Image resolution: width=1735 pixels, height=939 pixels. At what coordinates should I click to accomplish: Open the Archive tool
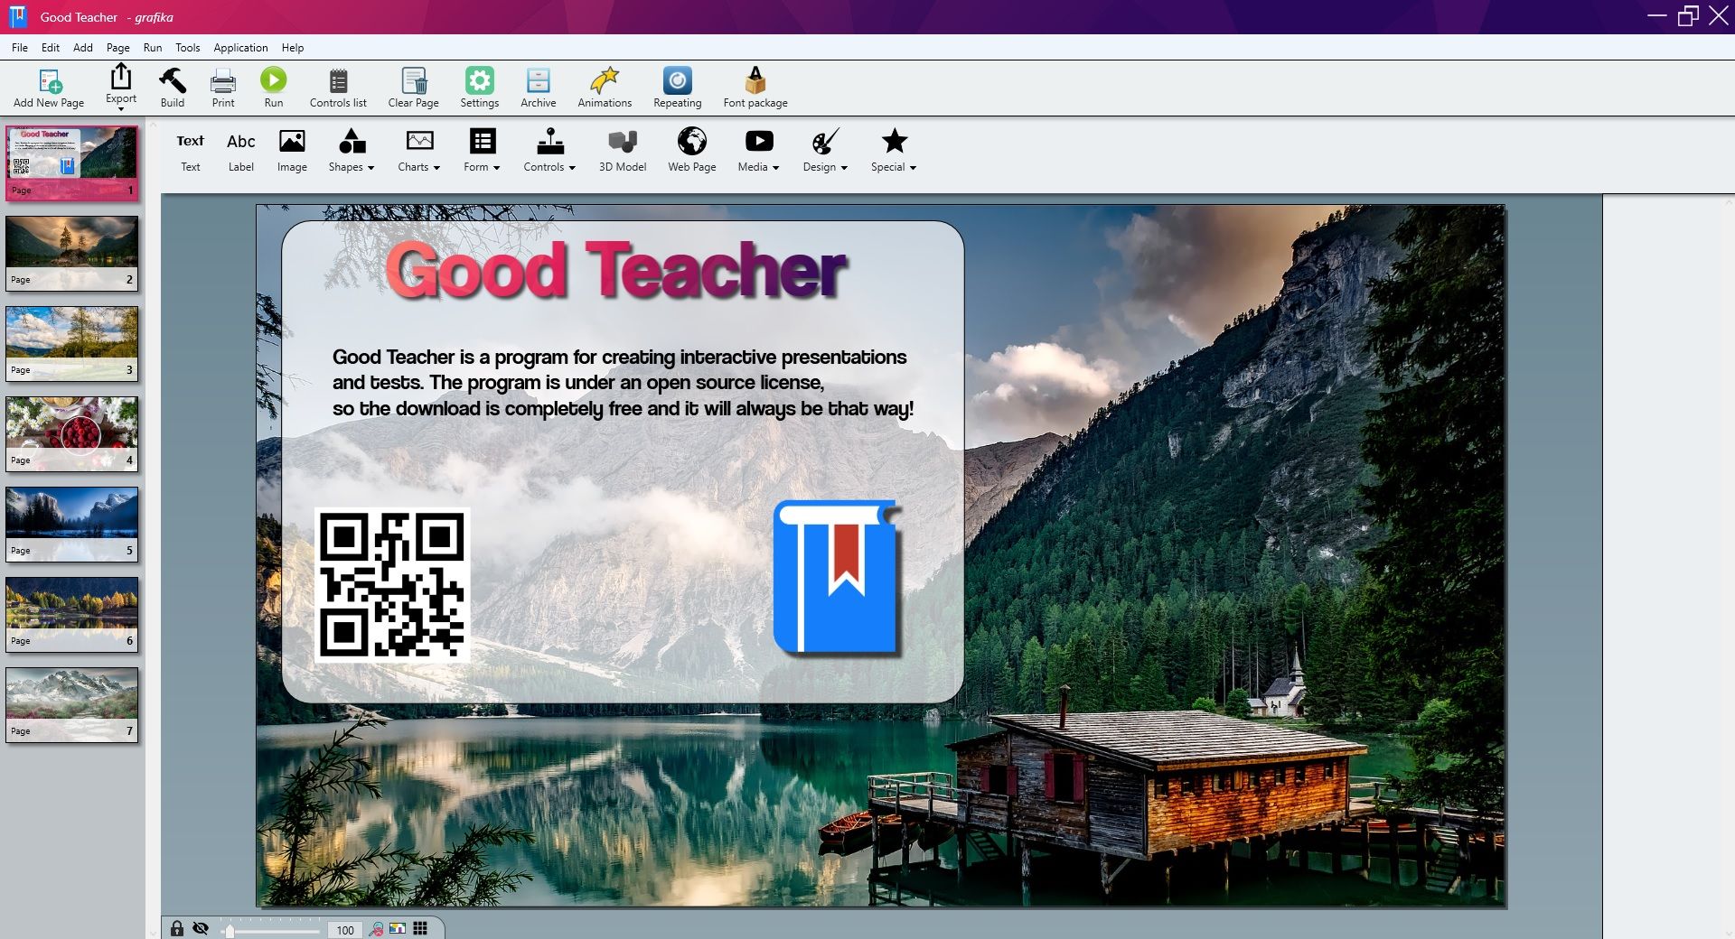(x=538, y=88)
